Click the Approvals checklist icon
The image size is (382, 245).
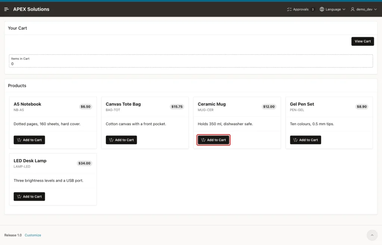(x=289, y=9)
